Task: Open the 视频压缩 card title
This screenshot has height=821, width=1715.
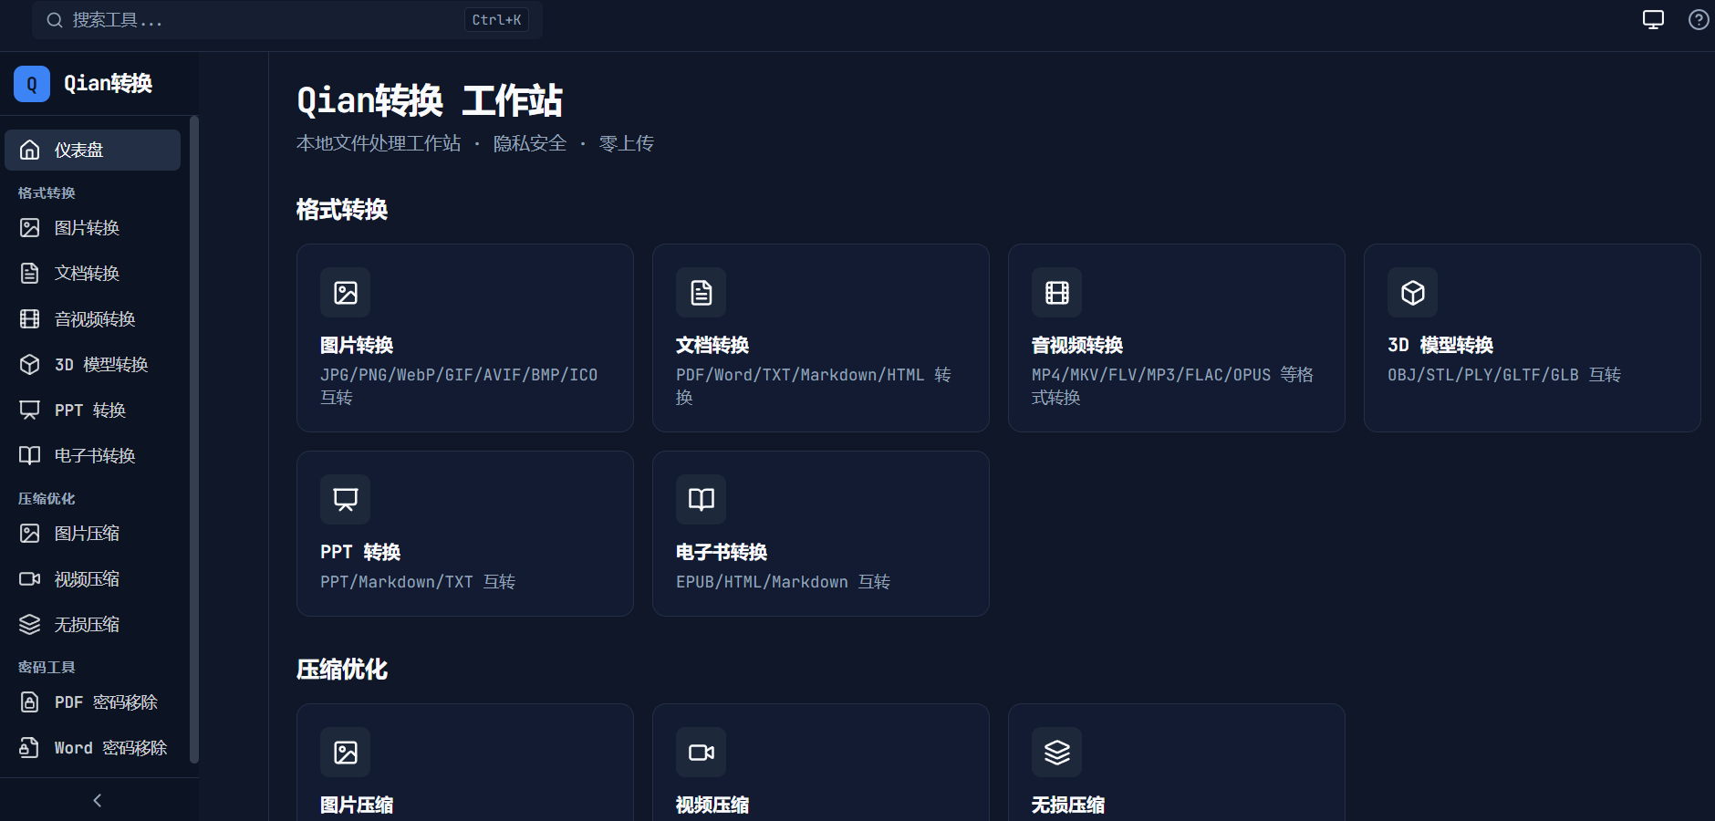Action: [x=712, y=805]
